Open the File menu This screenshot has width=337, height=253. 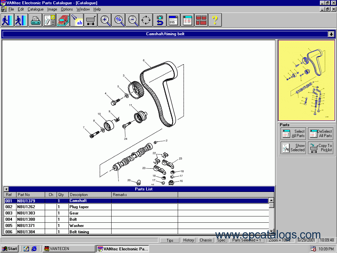coord(11,9)
